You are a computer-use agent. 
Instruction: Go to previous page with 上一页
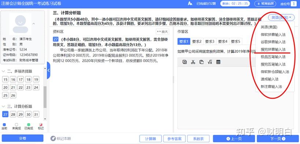[234, 139]
